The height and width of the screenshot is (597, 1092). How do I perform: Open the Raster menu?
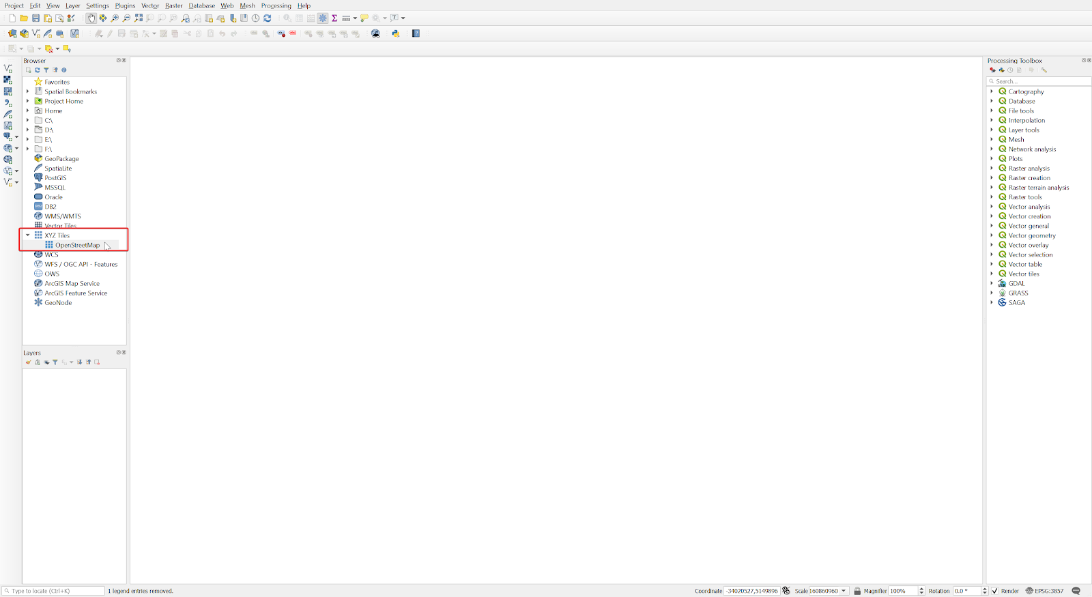174,5
